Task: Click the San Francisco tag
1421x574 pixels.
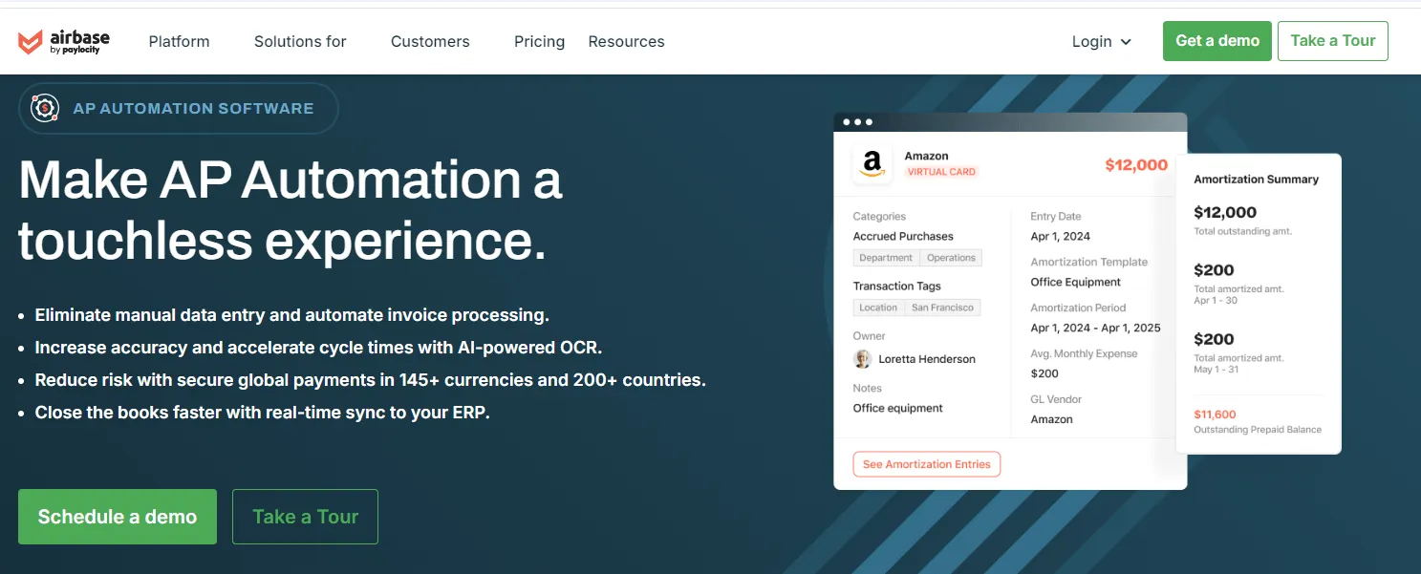Action: 942,308
